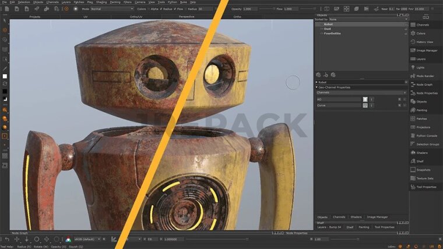Open the Projectors palette
Screen dimensions: 443x249
tap(423, 127)
